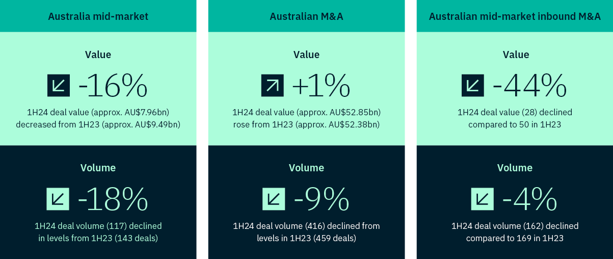Click the down arrow icon beside -18%

58,199
